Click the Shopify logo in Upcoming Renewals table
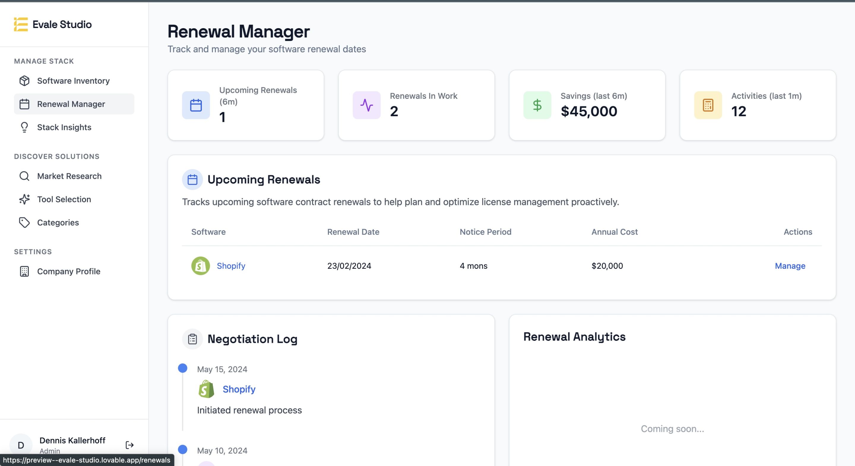Image resolution: width=855 pixels, height=466 pixels. tap(200, 266)
